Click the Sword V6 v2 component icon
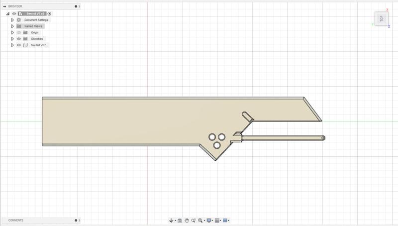 click(x=20, y=14)
